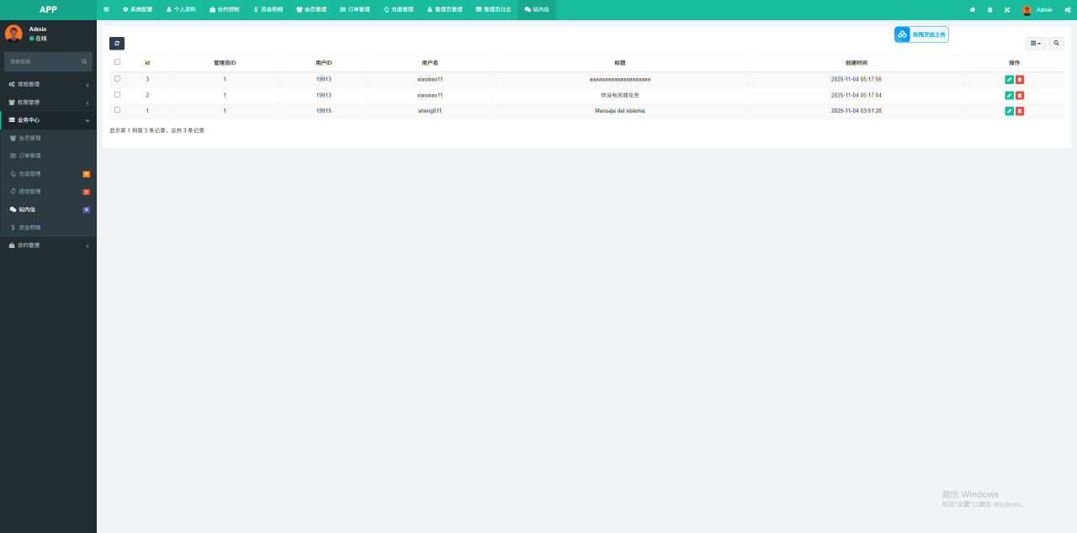Image resolution: width=1077 pixels, height=533 pixels.
Task: Click the blue cloud upload button
Action: (921, 34)
